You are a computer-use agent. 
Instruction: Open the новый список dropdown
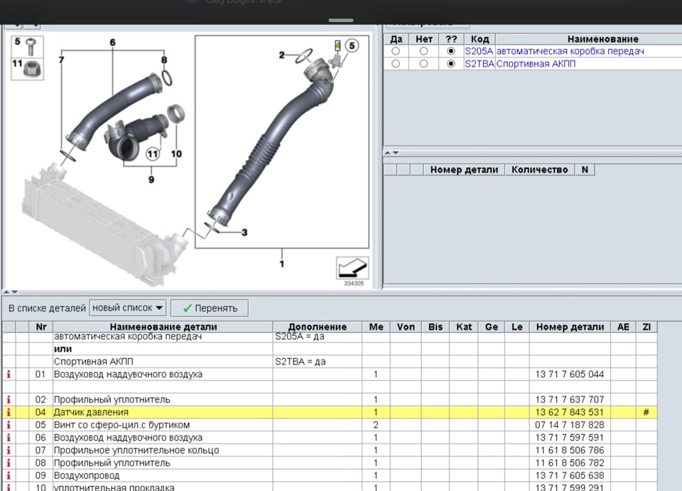coord(128,308)
